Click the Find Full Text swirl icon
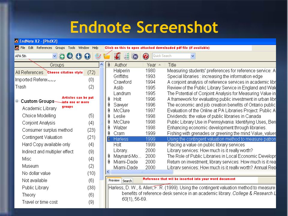The height and width of the screenshot is (216, 288). [x=98, y=56]
